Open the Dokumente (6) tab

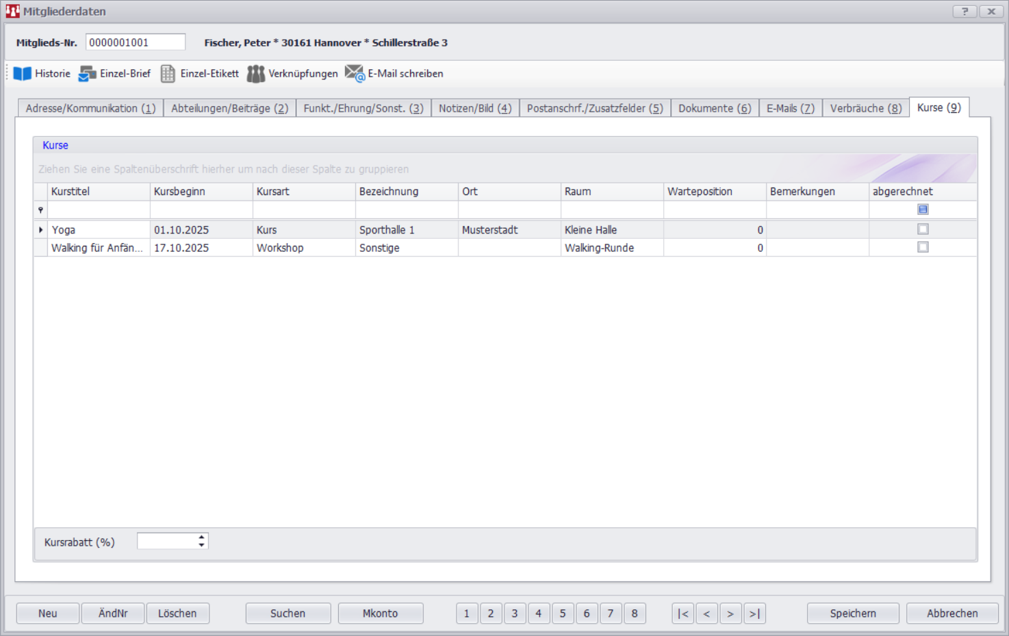(x=714, y=108)
